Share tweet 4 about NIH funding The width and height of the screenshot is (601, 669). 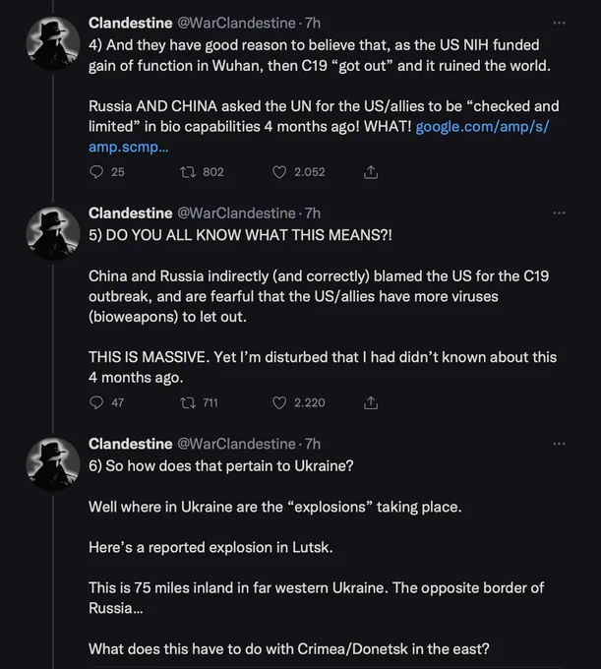tap(371, 172)
